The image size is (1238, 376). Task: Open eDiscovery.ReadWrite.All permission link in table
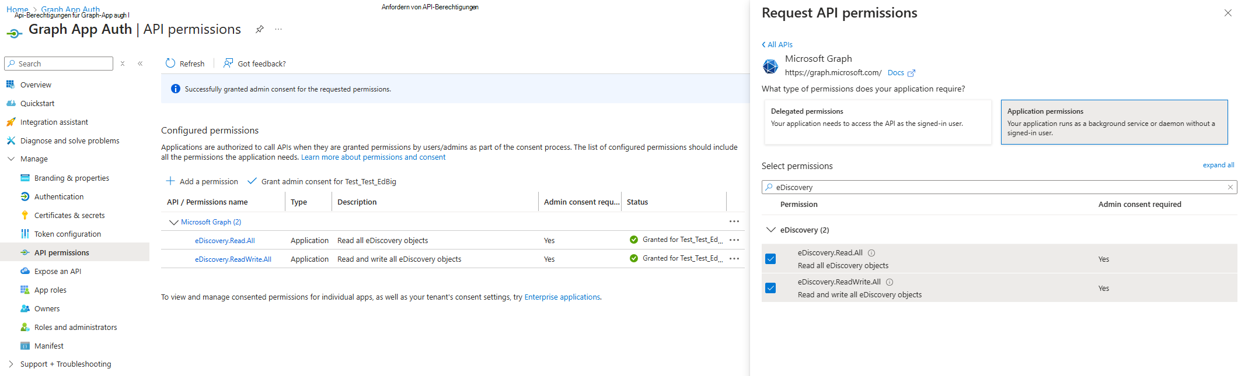[x=233, y=259]
